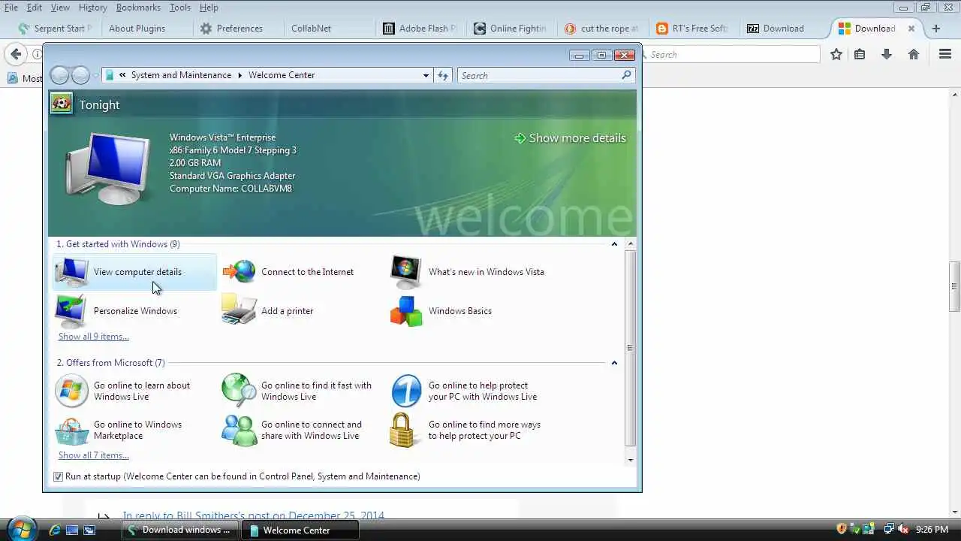This screenshot has width=961, height=541.
Task: Open View computer details icon
Action: click(72, 272)
